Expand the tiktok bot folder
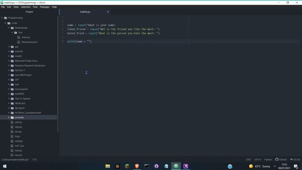302x170 pixels. pos(8,103)
